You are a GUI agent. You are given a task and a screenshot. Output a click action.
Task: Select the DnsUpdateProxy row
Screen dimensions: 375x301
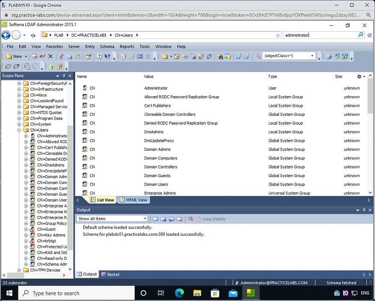(221, 141)
